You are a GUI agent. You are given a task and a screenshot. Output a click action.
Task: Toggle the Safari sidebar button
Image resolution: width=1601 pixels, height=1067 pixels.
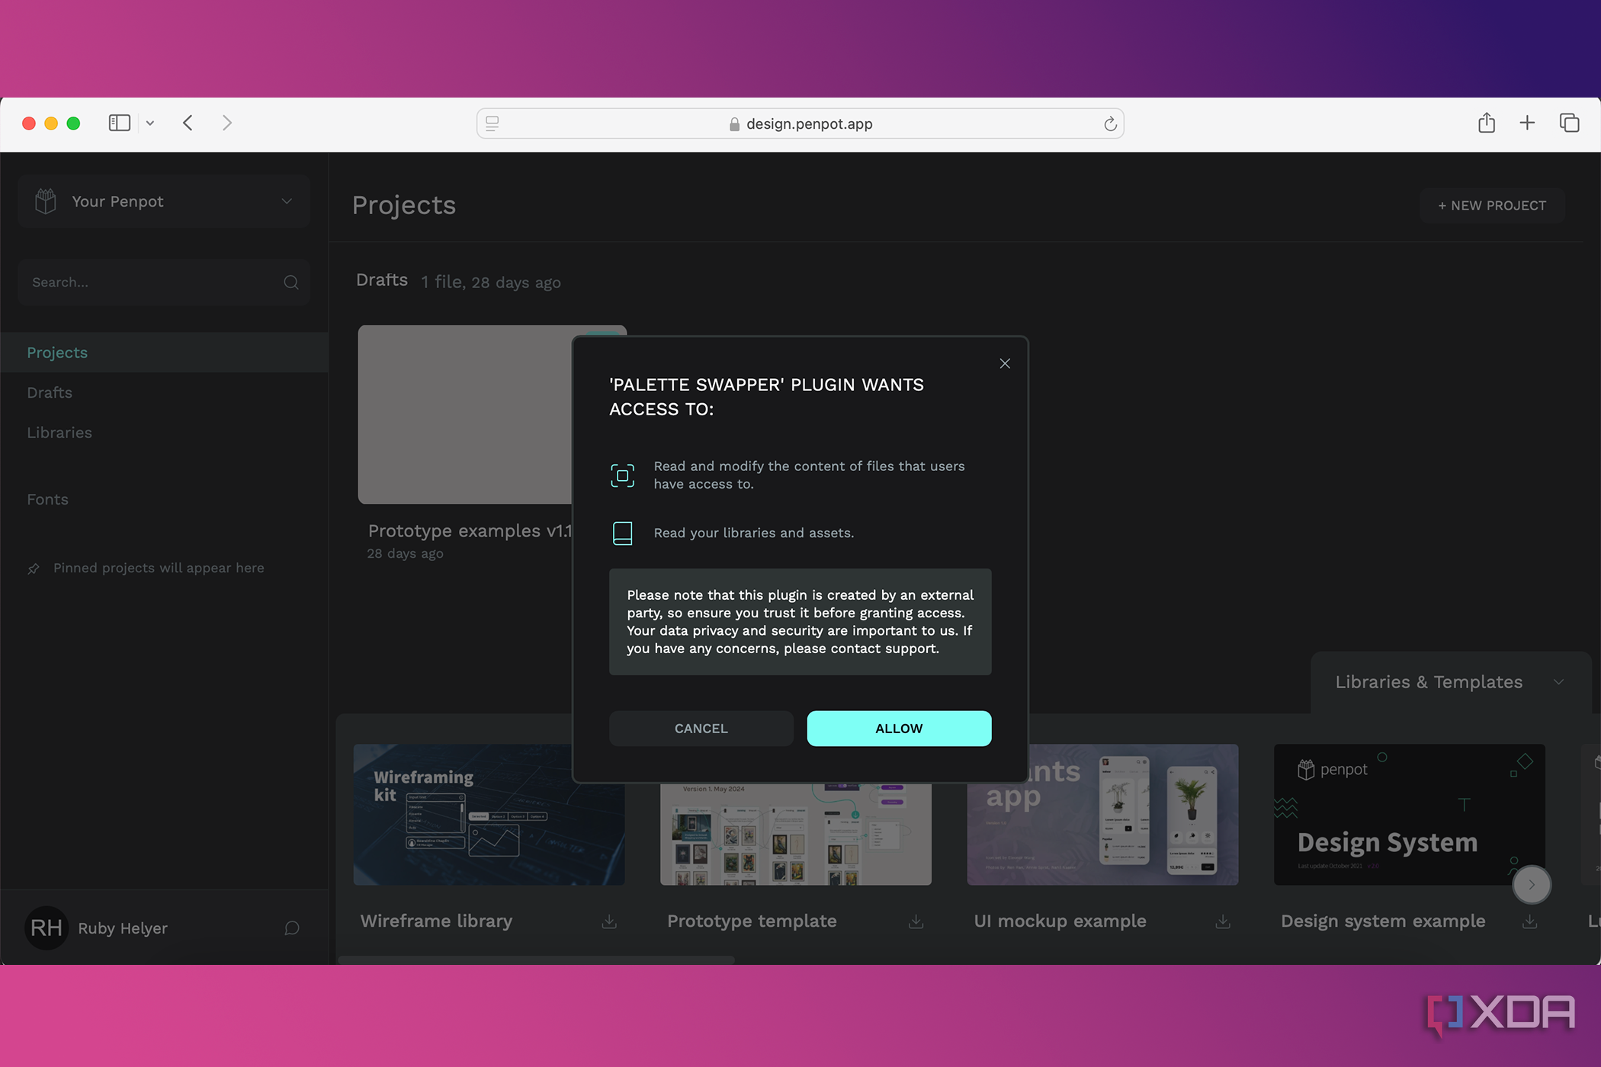coord(120,123)
